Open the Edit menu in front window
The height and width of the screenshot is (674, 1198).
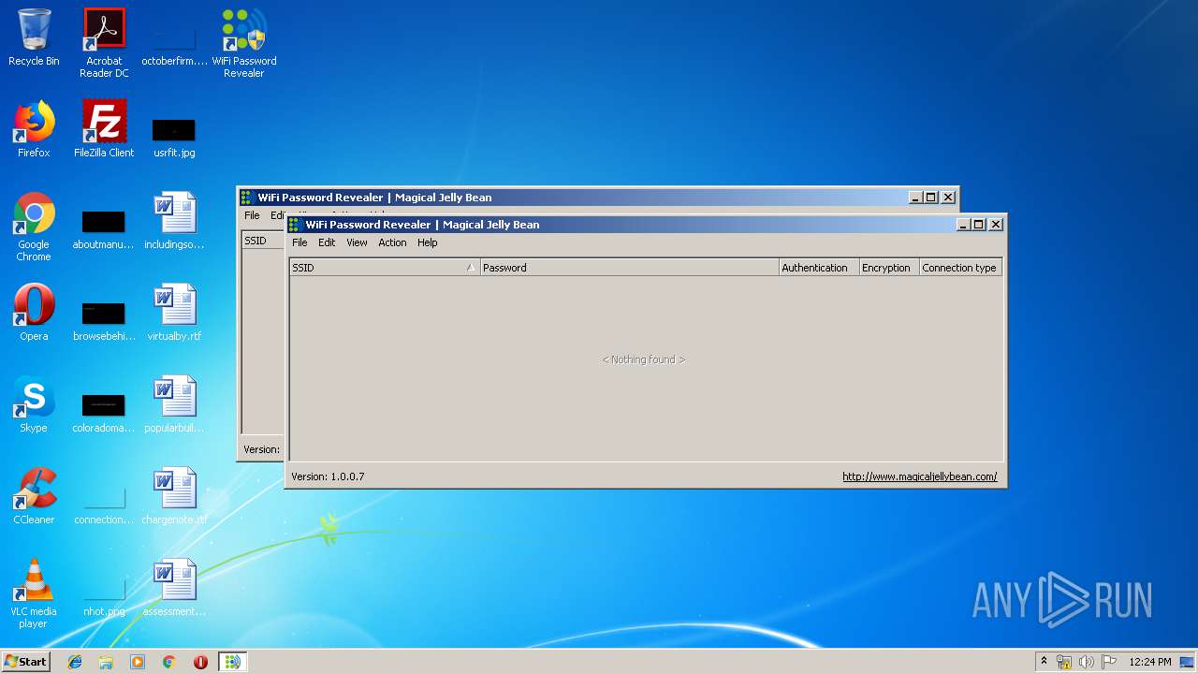(x=327, y=242)
